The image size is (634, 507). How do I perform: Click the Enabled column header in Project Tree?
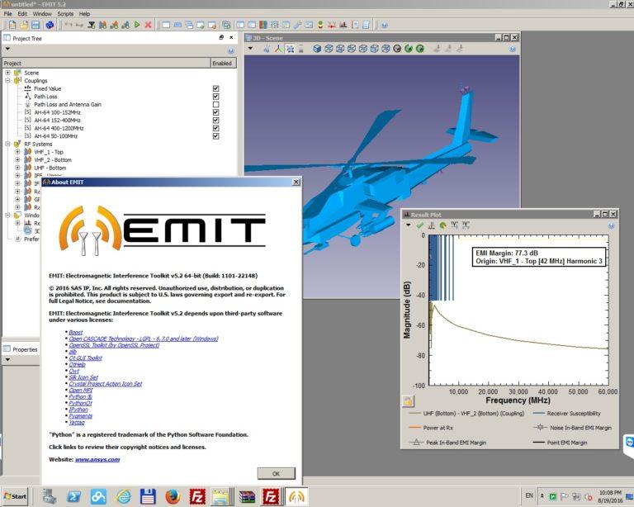click(222, 64)
